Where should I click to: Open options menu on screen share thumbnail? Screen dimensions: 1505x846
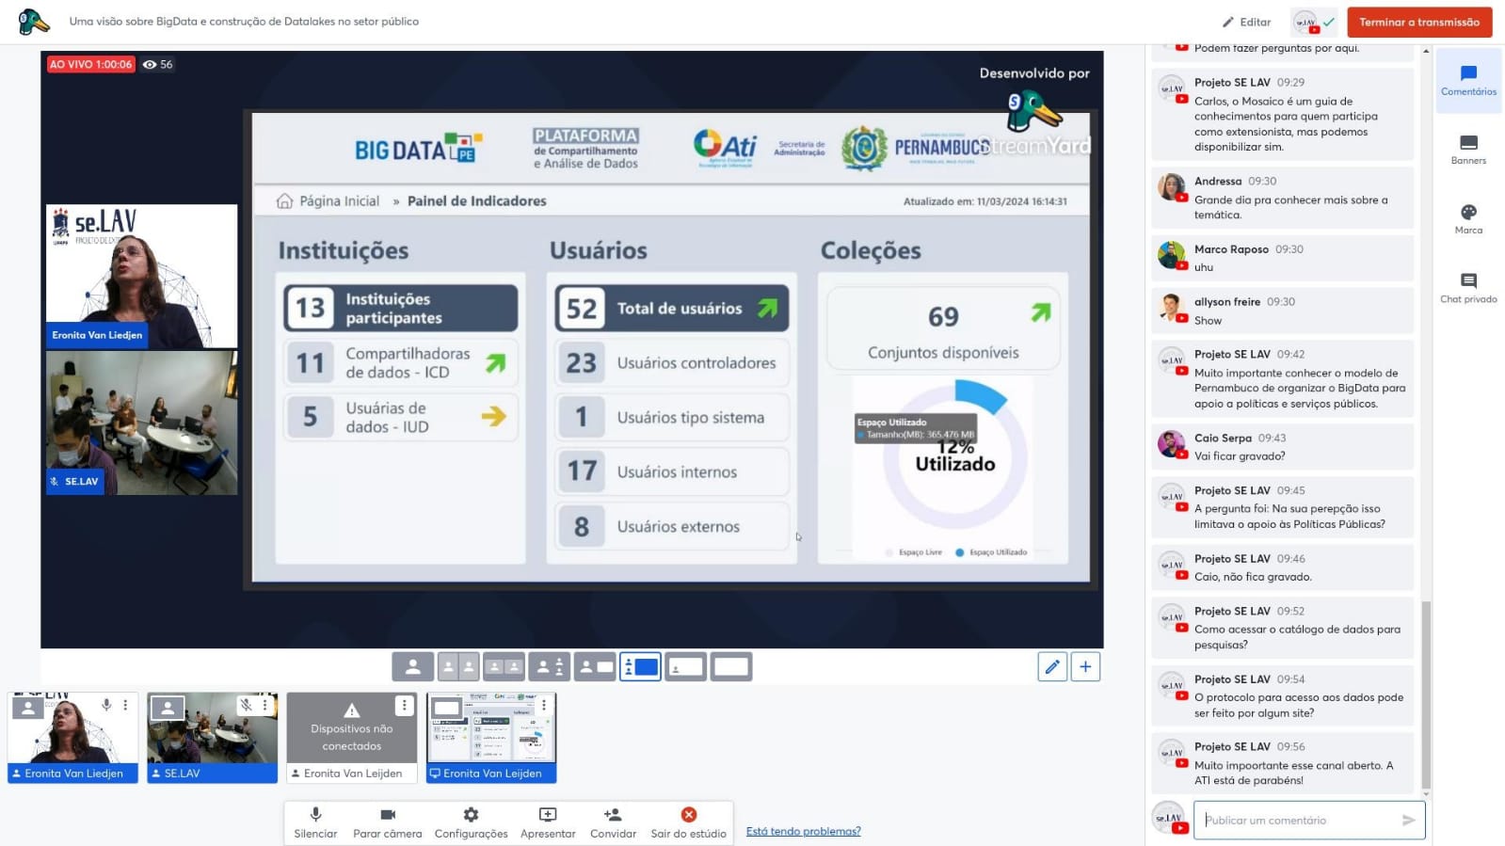click(x=543, y=705)
